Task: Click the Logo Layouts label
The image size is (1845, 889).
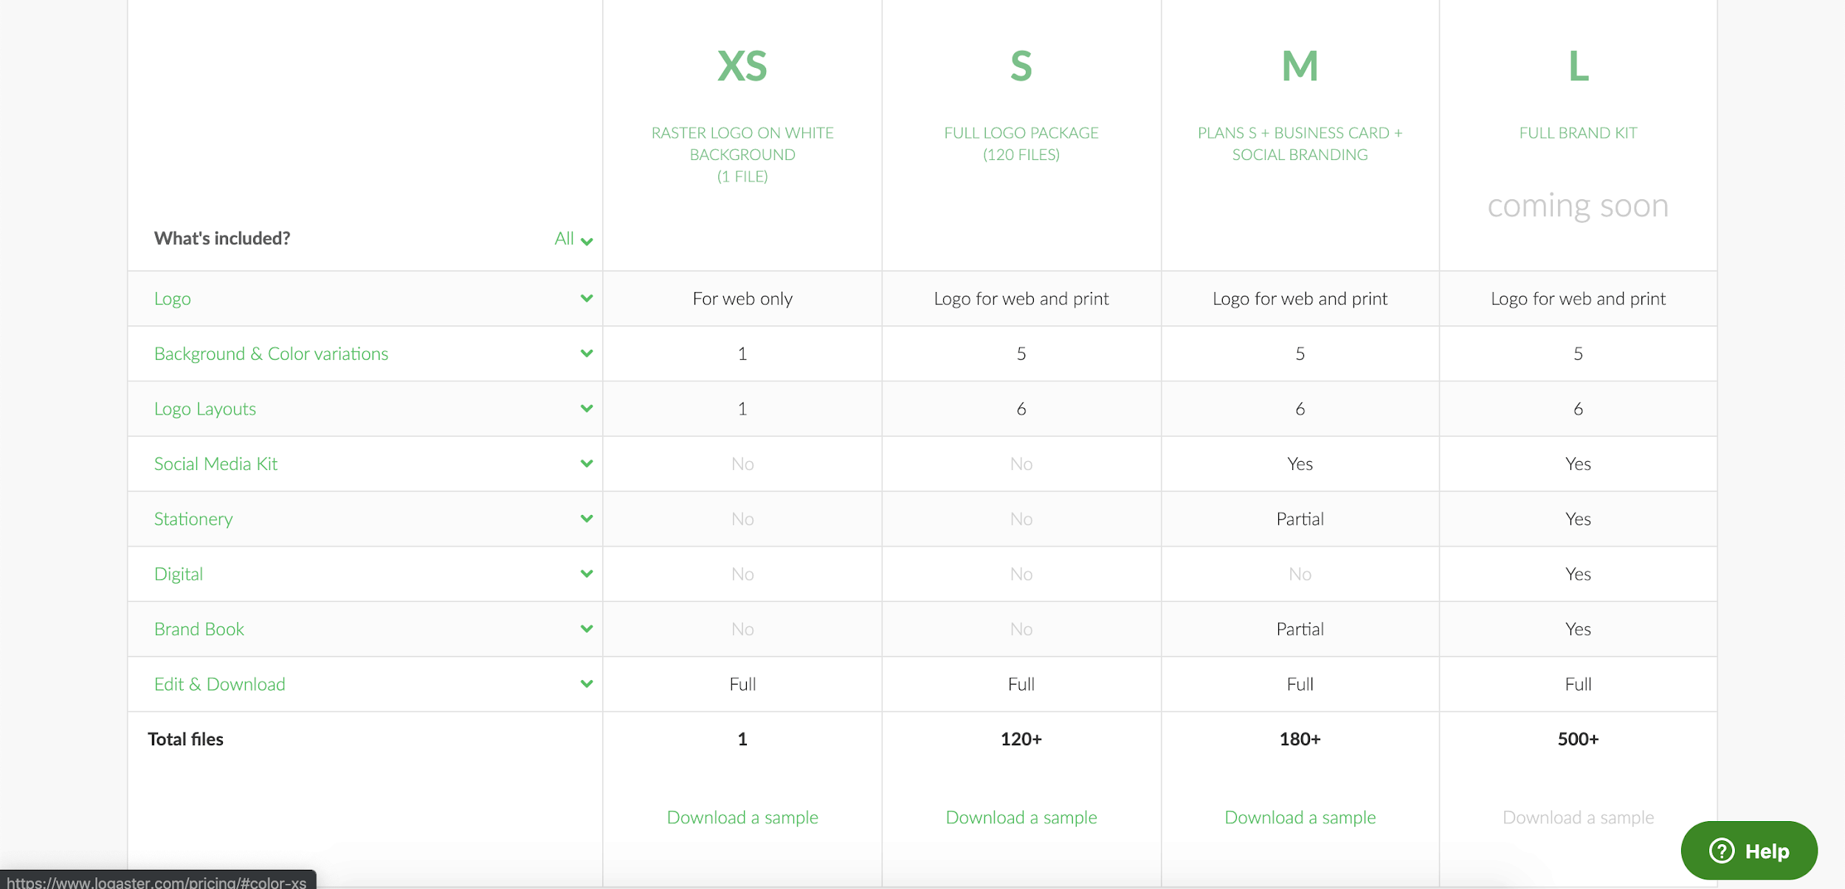Action: [205, 409]
